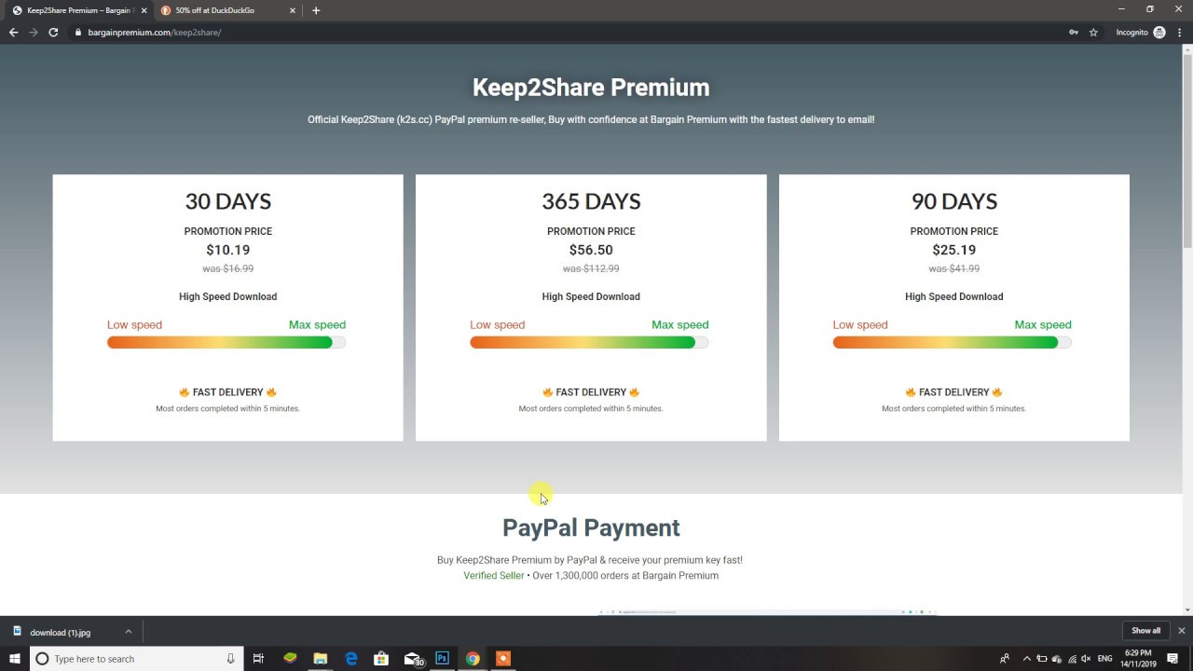Open the Mail app taskbar icon
This screenshot has width=1193, height=671.
click(x=413, y=659)
